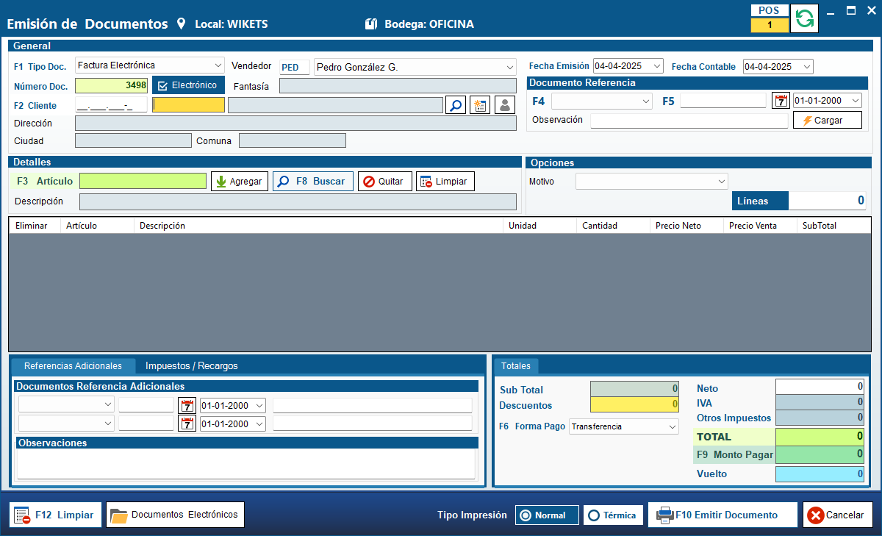
Task: Click the green refresh icon near POS
Action: pos(805,18)
